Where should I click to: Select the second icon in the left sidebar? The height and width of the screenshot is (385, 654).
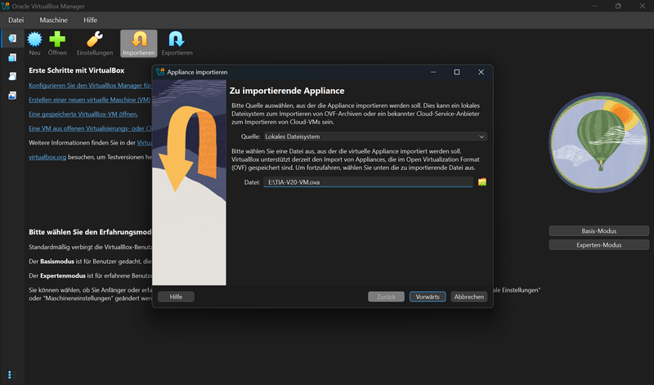(12, 57)
